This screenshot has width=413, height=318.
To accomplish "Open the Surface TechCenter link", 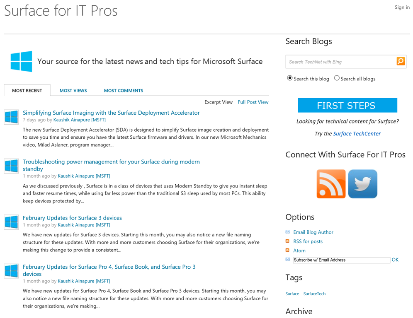I will click(x=357, y=134).
